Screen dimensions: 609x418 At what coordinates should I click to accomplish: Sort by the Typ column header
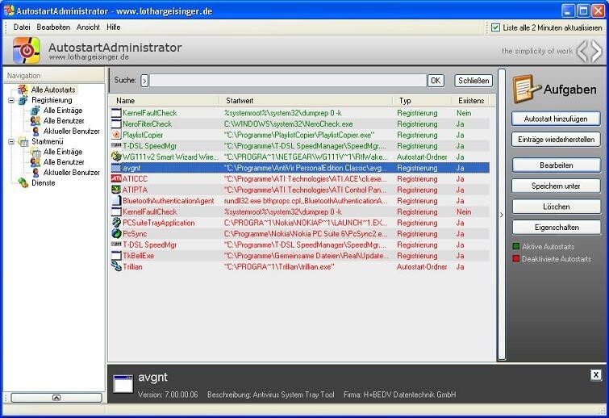(423, 101)
